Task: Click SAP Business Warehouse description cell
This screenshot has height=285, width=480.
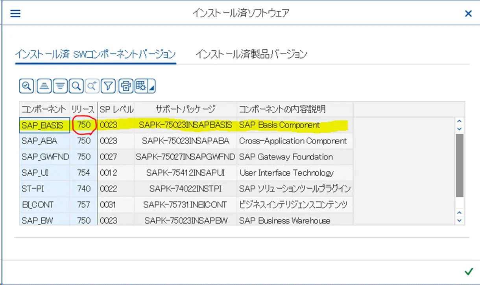Action: tap(295, 219)
